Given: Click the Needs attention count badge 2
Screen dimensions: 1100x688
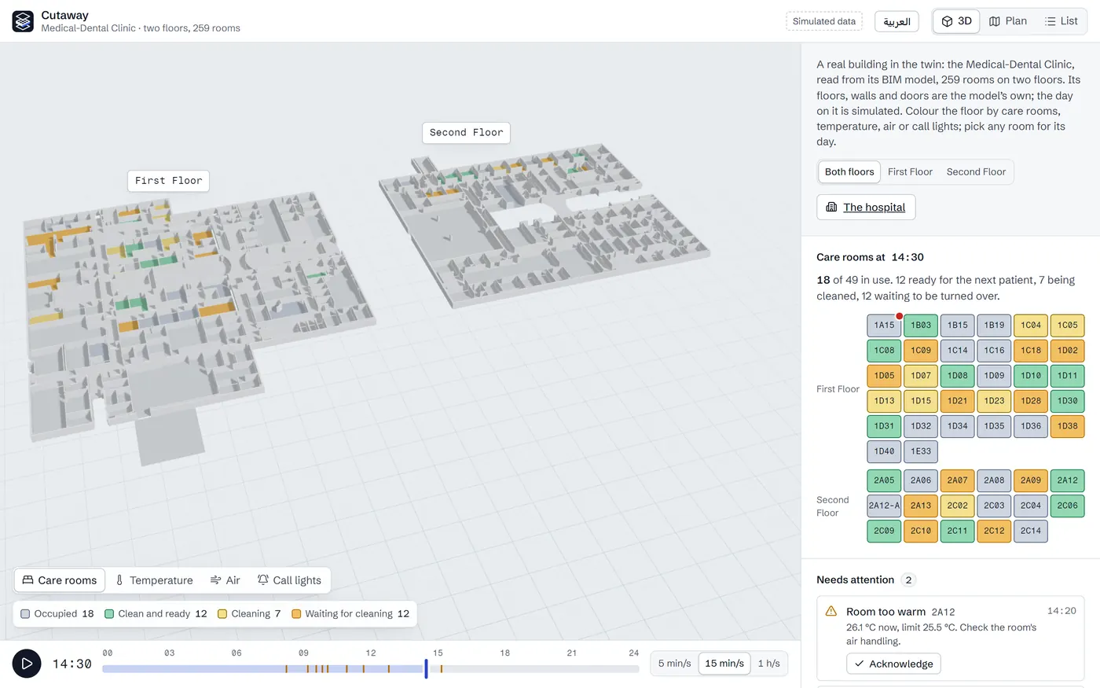Looking at the screenshot, I should [x=908, y=580].
